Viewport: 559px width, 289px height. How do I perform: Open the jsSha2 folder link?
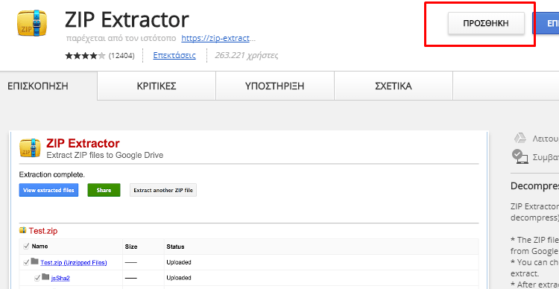(60, 278)
